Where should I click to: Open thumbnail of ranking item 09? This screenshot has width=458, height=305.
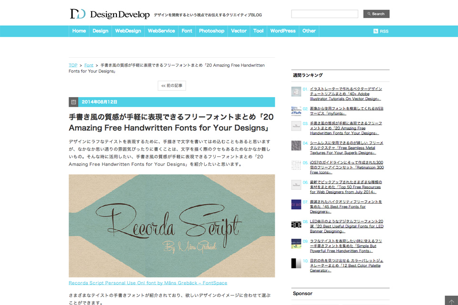pyautogui.click(x=296, y=244)
